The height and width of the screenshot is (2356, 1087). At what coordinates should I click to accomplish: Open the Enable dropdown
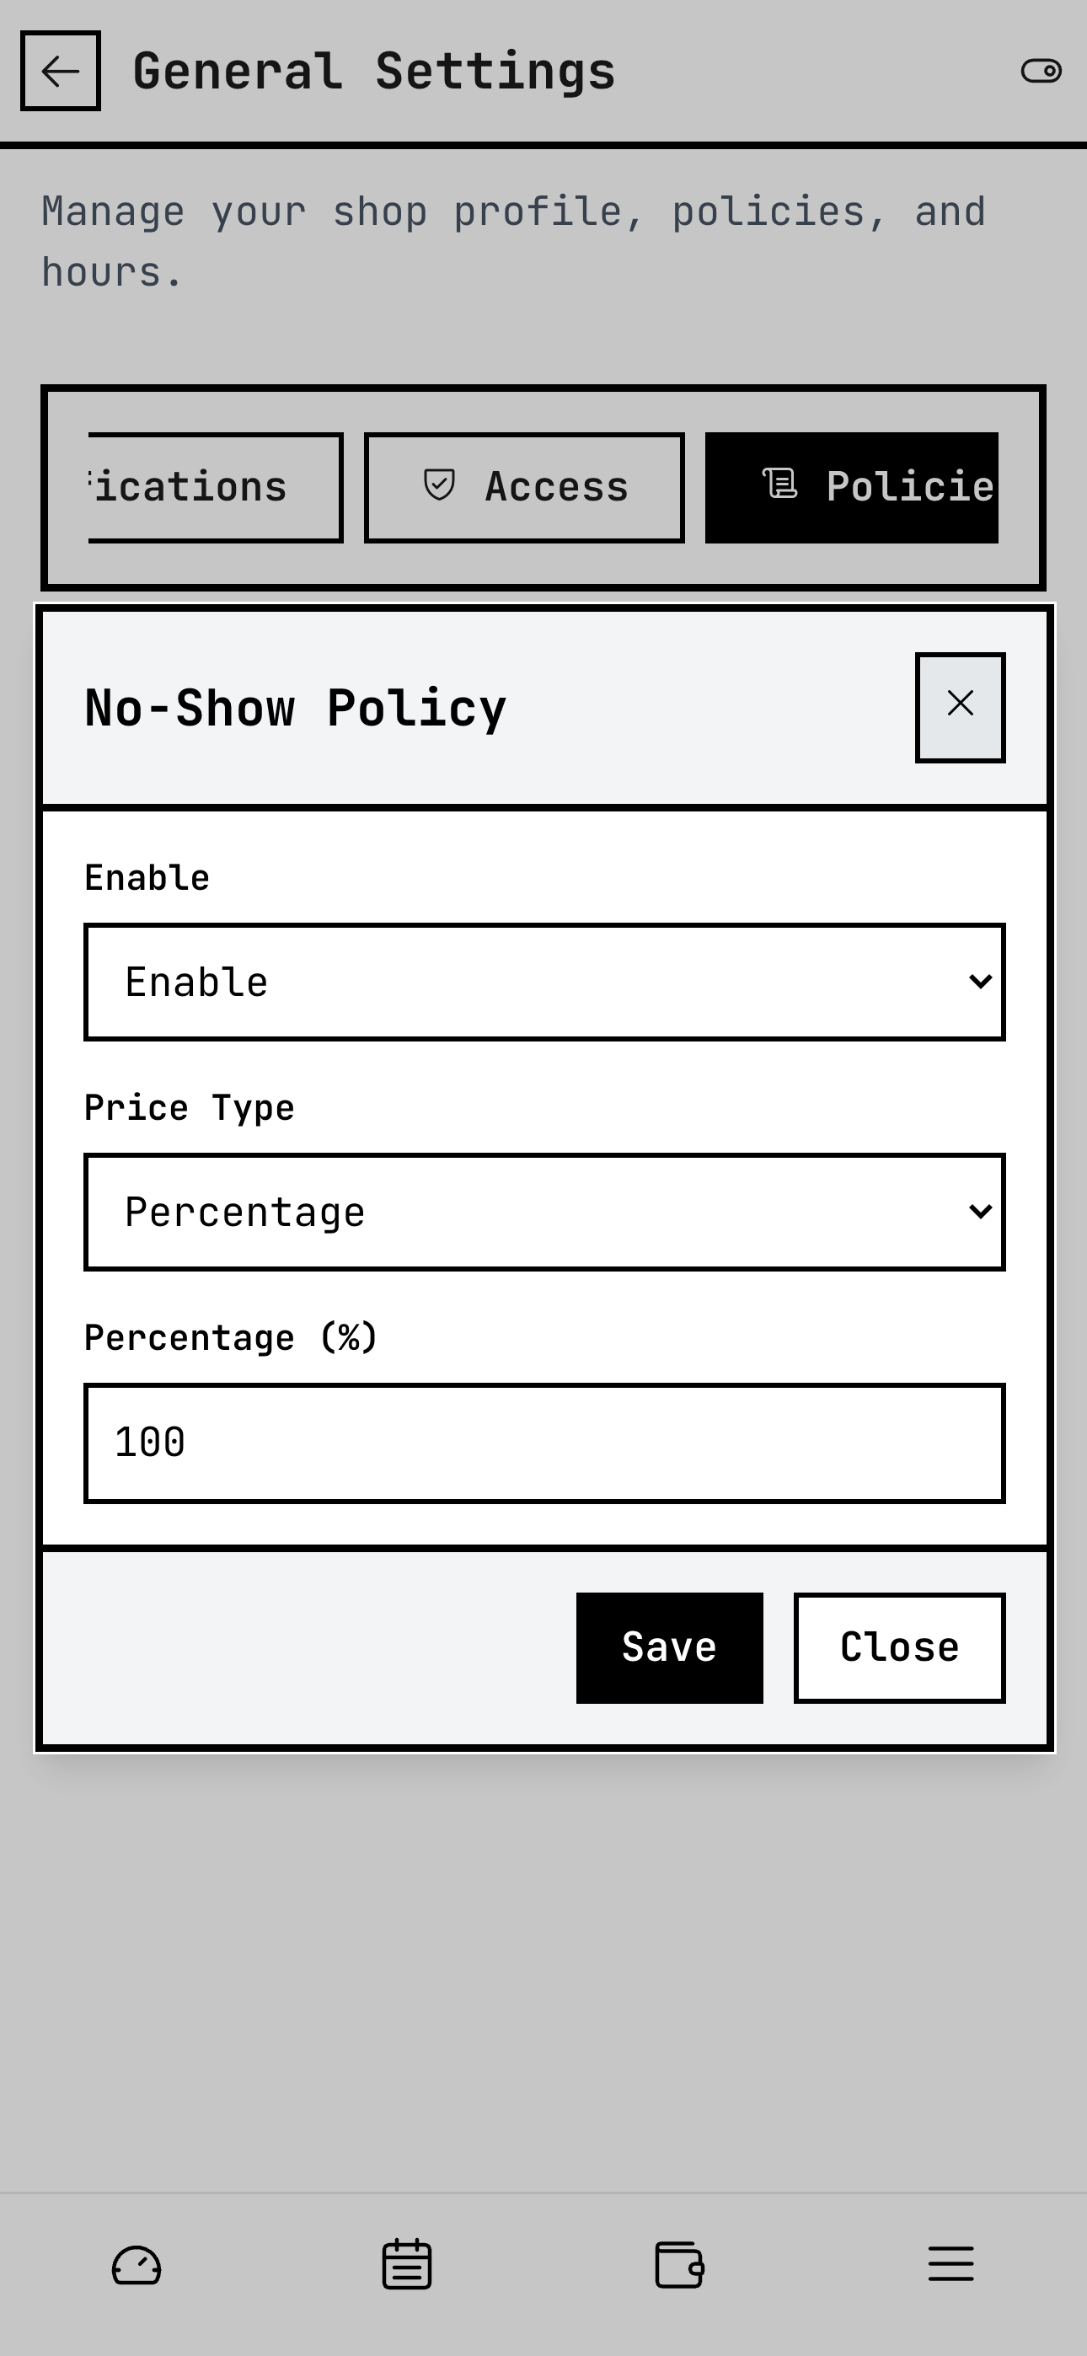tap(543, 982)
